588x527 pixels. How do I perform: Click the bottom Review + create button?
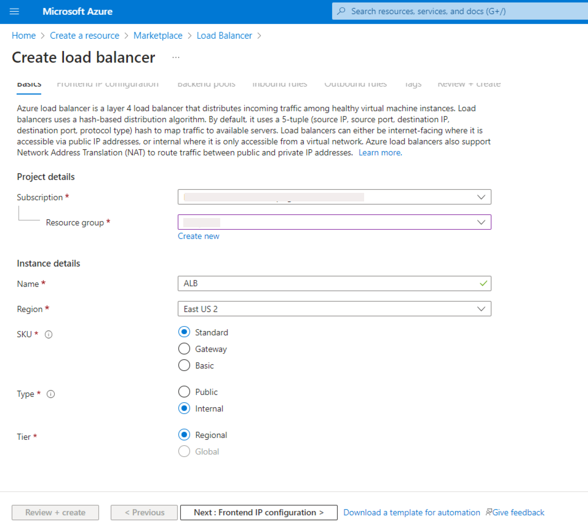coord(55,512)
